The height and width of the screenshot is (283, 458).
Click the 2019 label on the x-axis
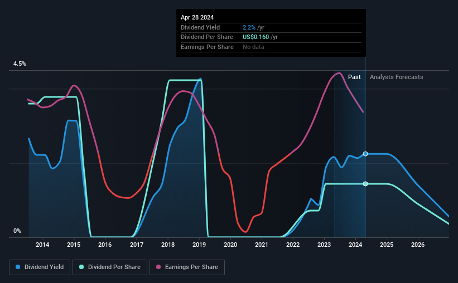point(199,245)
